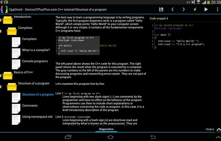Switch to the Diagnostics tab

(x=106, y=129)
